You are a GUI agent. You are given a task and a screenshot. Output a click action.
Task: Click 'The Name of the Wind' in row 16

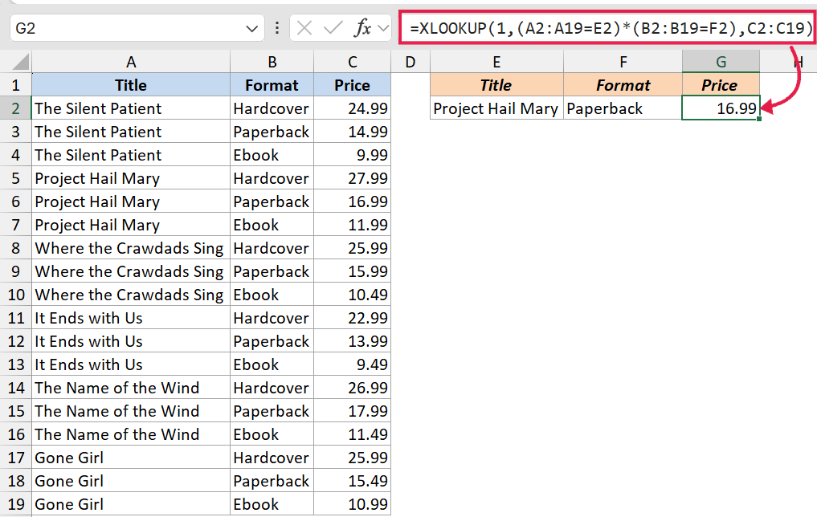131,434
